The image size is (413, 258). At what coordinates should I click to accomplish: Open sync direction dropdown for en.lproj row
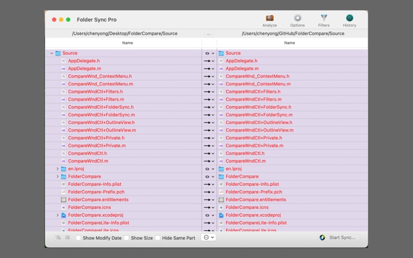[x=213, y=169]
